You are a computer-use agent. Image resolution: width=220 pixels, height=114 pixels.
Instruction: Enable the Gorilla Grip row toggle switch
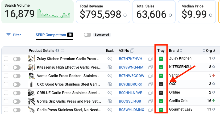click(x=17, y=102)
